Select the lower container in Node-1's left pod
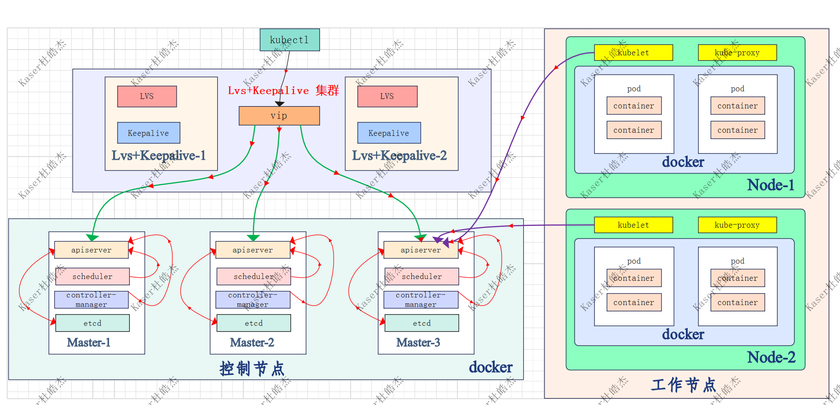 click(634, 130)
